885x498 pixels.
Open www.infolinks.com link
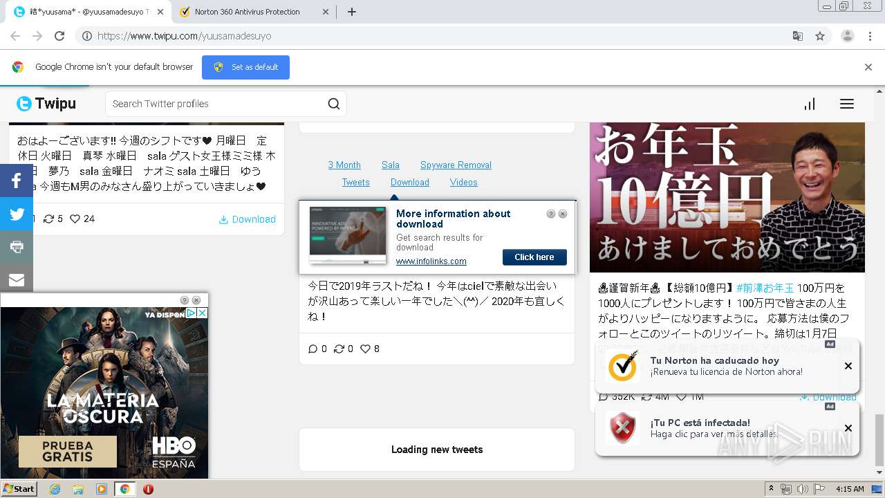point(431,261)
